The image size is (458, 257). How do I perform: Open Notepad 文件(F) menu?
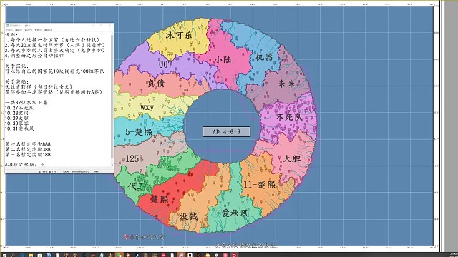coord(9,30)
